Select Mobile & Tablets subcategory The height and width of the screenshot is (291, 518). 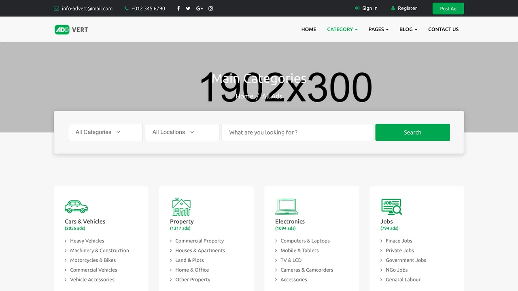tap(299, 251)
